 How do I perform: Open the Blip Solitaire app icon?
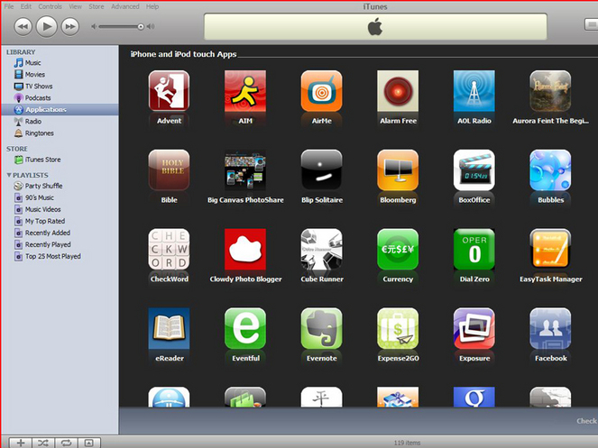(x=321, y=170)
